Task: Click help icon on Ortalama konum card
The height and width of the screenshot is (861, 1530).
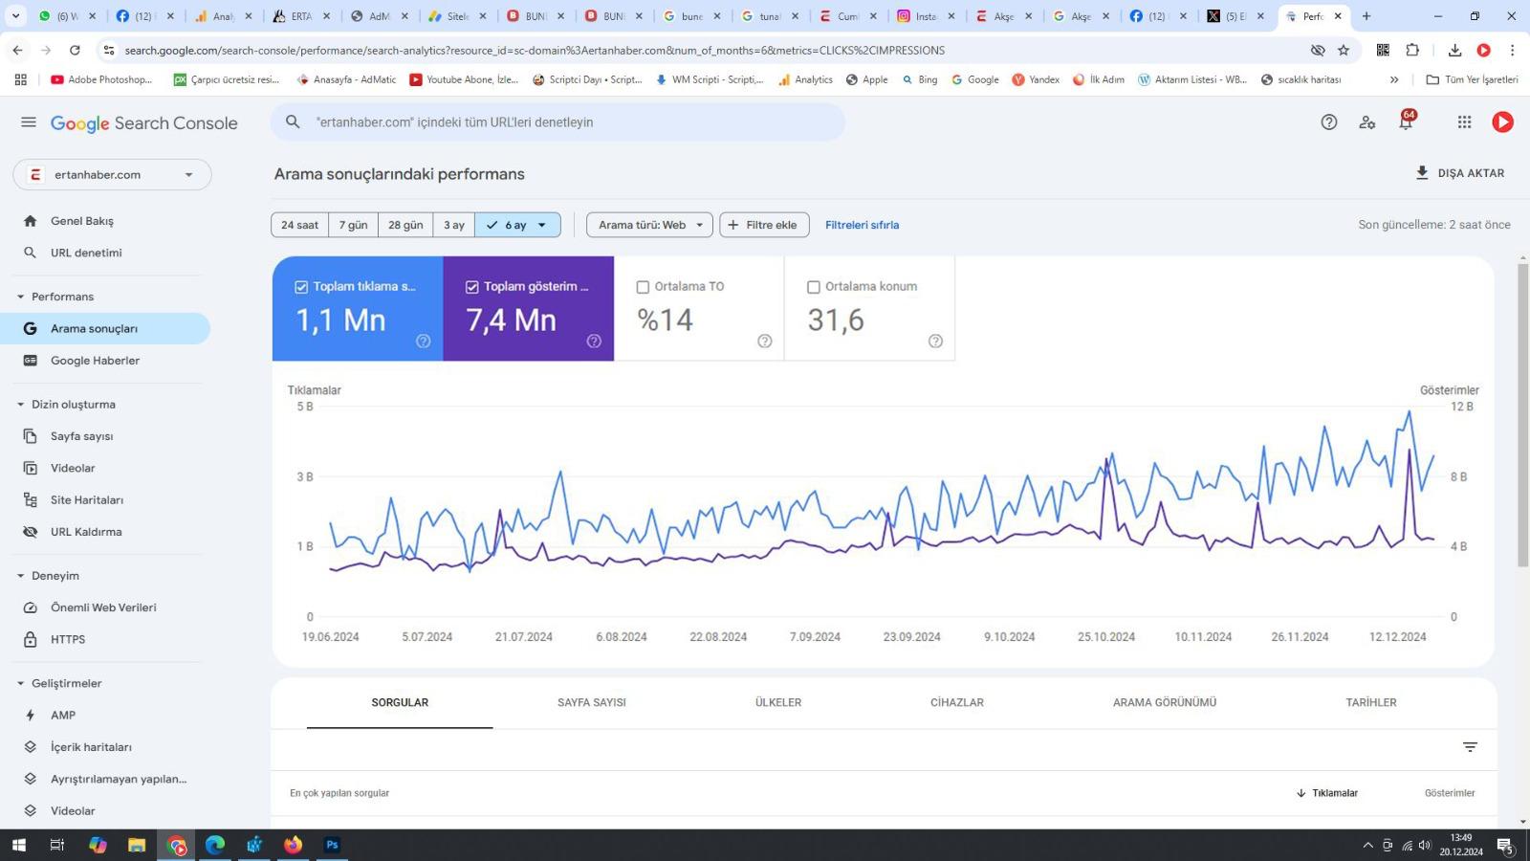Action: 935,341
